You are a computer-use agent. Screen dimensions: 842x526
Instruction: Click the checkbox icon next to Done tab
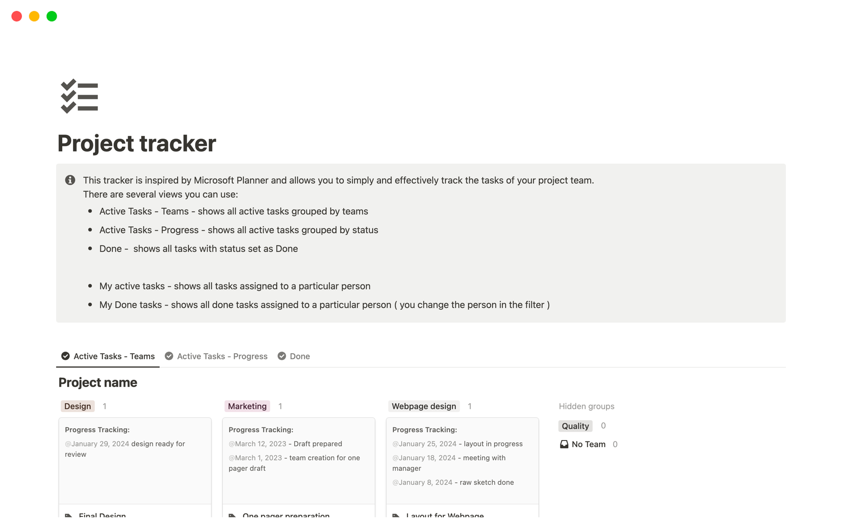pos(282,356)
